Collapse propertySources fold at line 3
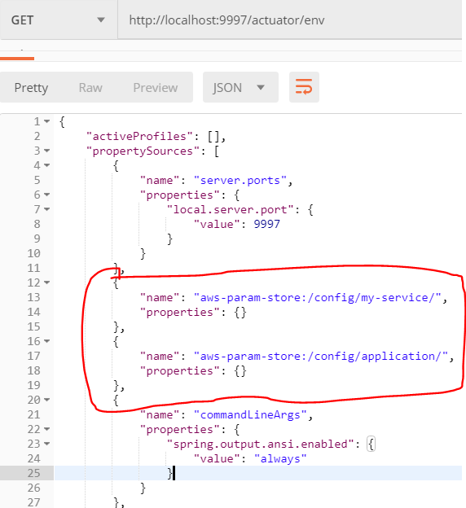 (47, 151)
